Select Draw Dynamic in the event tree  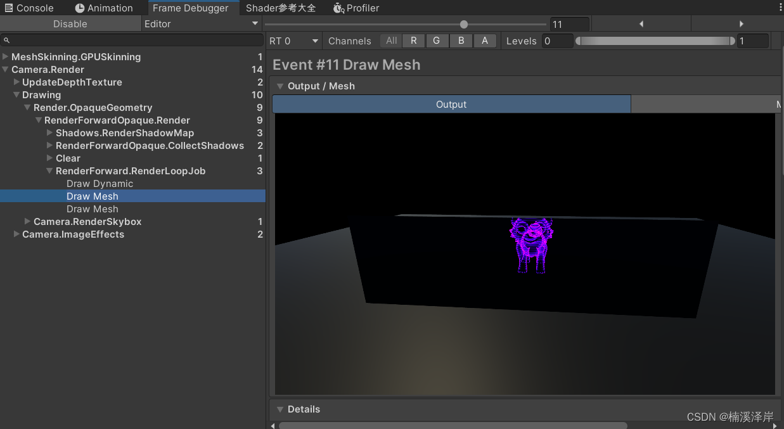coord(100,183)
